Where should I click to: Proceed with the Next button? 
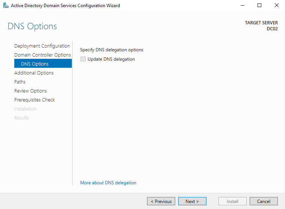point(192,201)
